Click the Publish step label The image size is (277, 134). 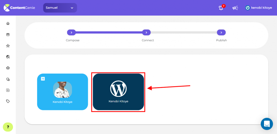pyautogui.click(x=222, y=40)
